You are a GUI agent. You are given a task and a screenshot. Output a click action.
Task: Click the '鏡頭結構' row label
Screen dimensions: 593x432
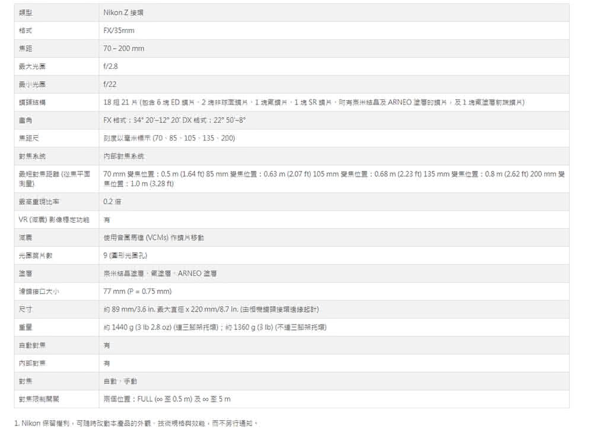click(x=32, y=103)
